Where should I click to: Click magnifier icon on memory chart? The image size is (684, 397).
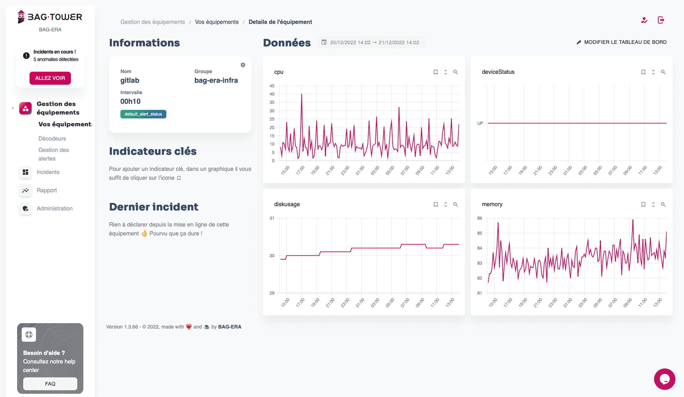pyautogui.click(x=663, y=204)
